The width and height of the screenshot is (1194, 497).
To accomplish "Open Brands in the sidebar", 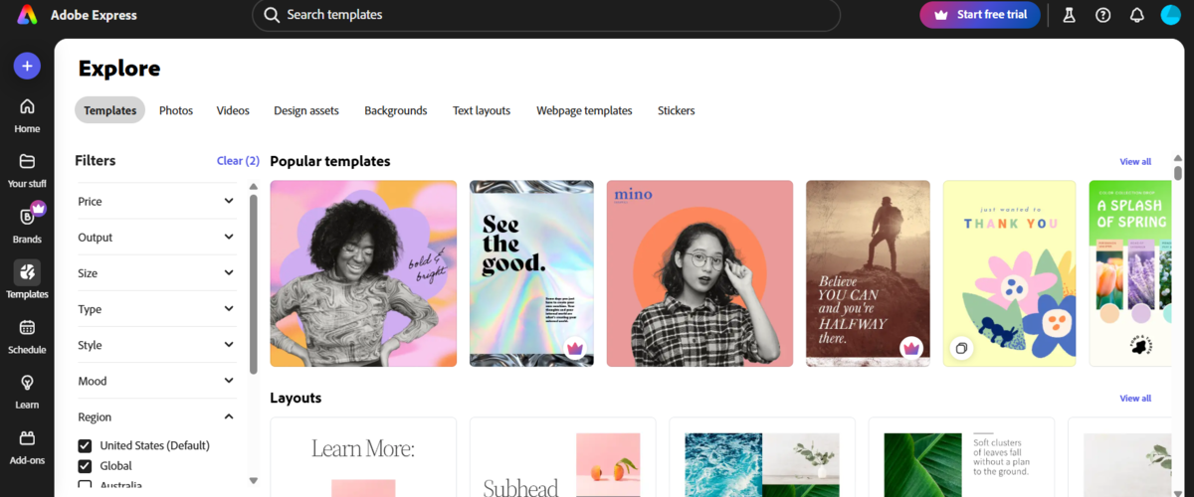I will (x=27, y=218).
